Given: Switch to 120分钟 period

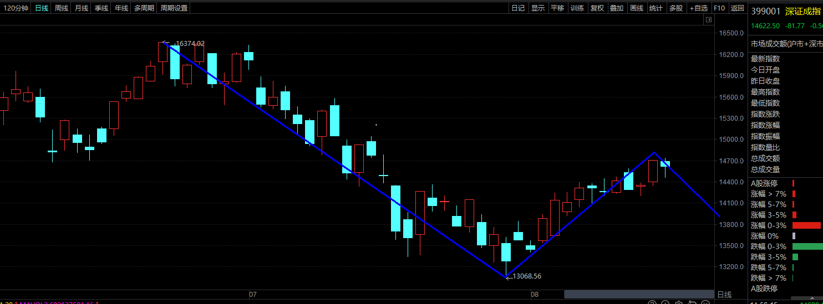Looking at the screenshot, I should click(16, 8).
